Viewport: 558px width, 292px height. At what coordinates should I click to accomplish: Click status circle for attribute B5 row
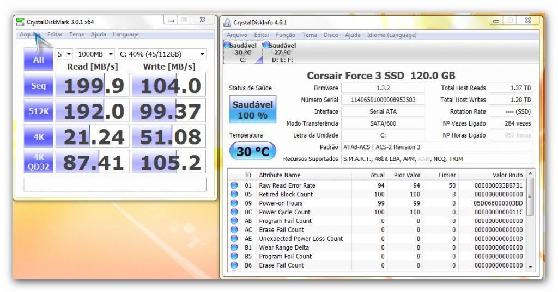coord(234,256)
